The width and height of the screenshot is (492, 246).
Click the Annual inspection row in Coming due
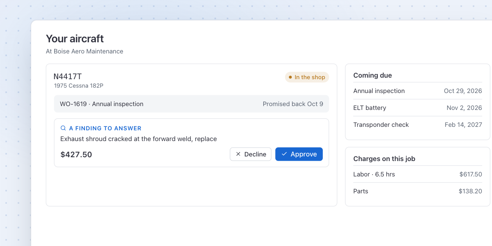(417, 91)
